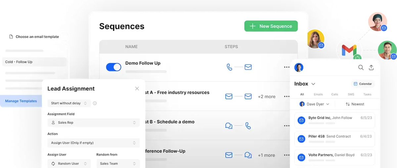
Task: Click the user profile avatar in Inbox panel
Action: (299, 67)
